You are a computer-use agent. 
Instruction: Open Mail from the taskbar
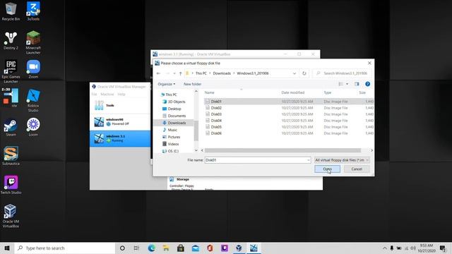click(196, 248)
